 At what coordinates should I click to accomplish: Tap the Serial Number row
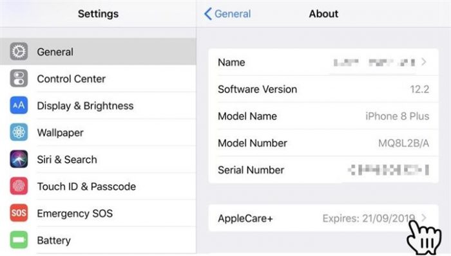click(x=323, y=170)
